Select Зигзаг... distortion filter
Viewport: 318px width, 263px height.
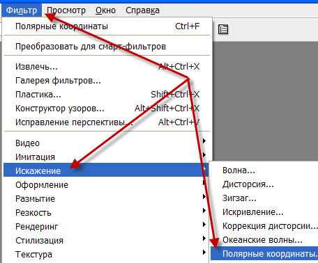pyautogui.click(x=264, y=198)
